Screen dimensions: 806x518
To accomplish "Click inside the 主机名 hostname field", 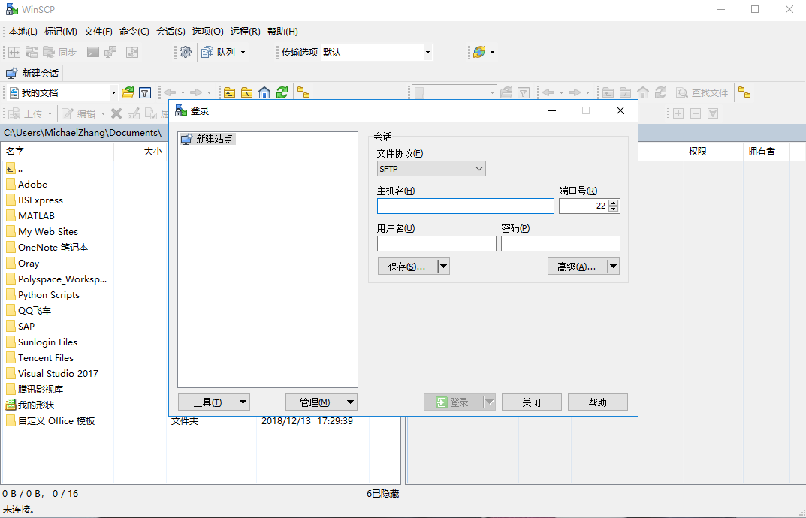I will 465,206.
